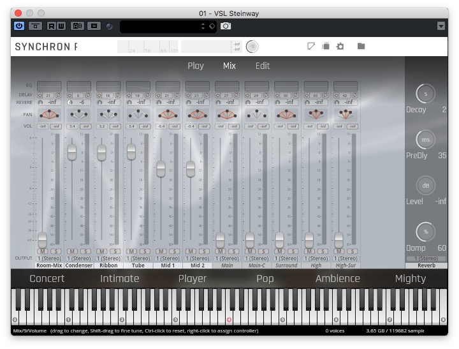Click the Room-Mix pan control
Screen dimensions: 459x349
(49, 115)
